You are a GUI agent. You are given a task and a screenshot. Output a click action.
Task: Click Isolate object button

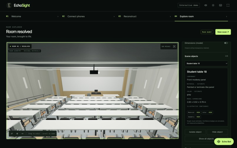[x=195, y=132]
